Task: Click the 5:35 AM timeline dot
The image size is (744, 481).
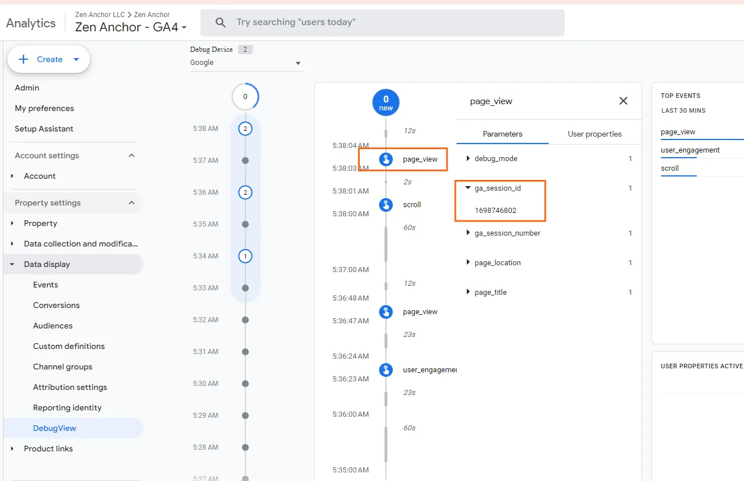Action: tap(245, 224)
